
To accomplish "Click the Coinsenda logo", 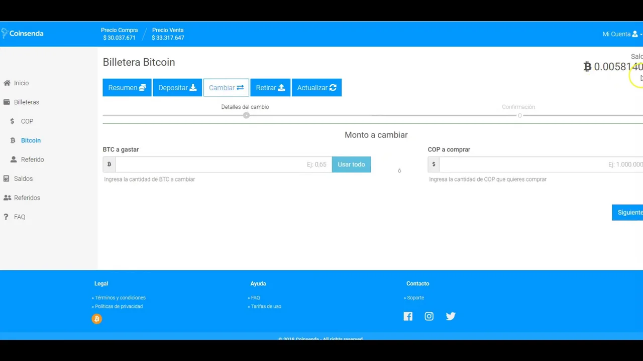I will tap(22, 34).
